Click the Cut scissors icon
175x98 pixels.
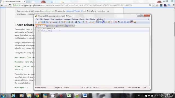click(59, 22)
